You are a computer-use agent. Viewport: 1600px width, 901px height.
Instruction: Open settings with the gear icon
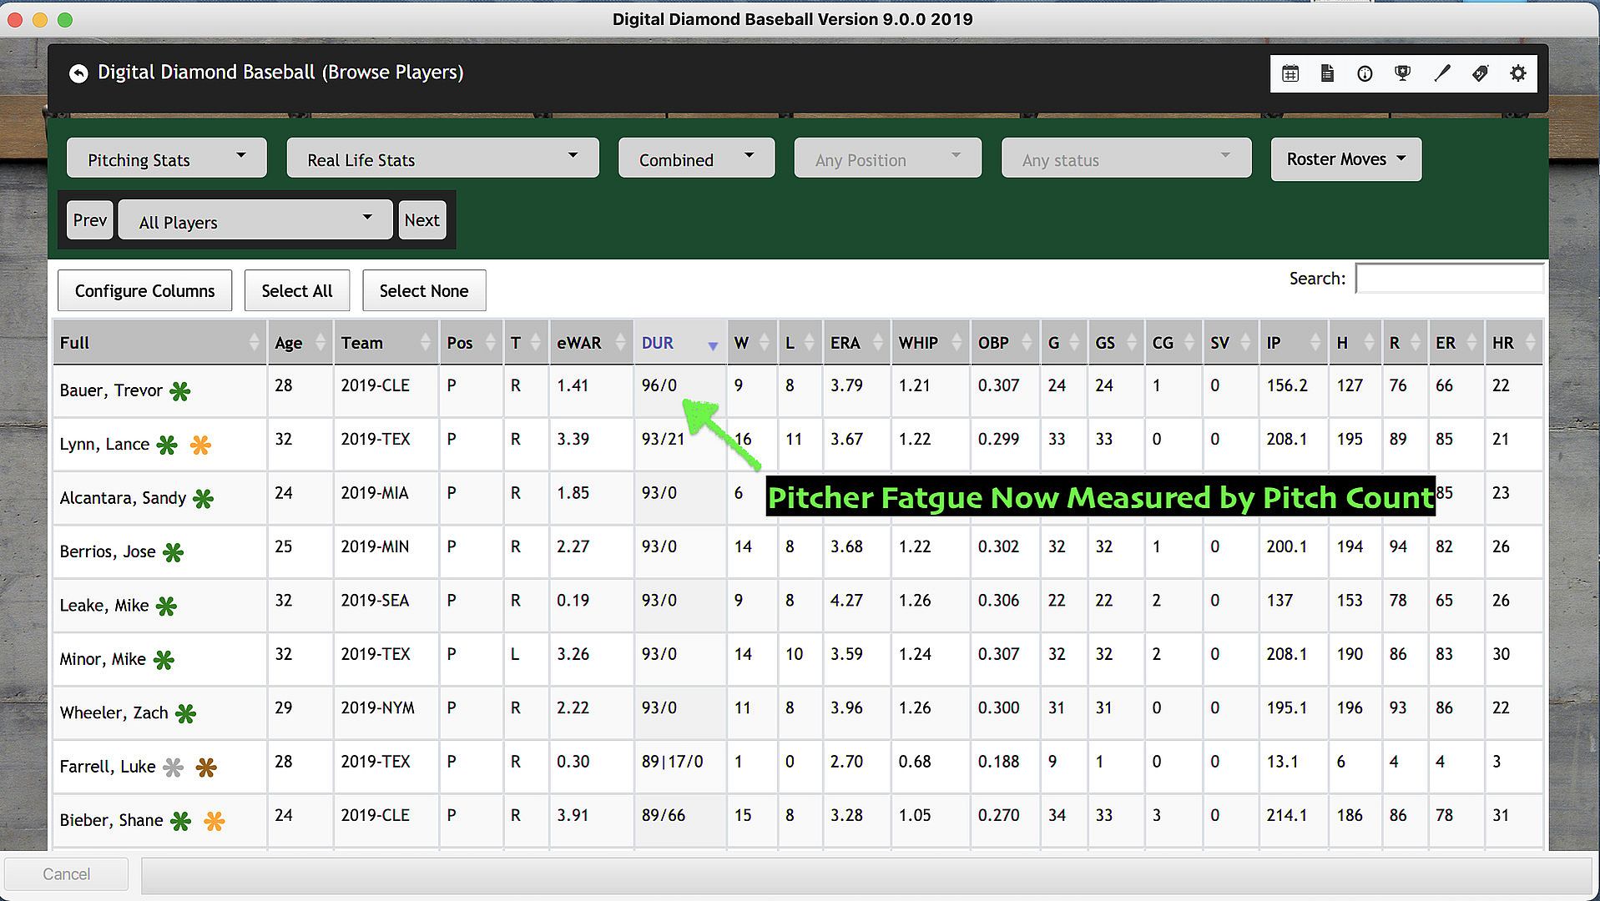[1518, 73]
